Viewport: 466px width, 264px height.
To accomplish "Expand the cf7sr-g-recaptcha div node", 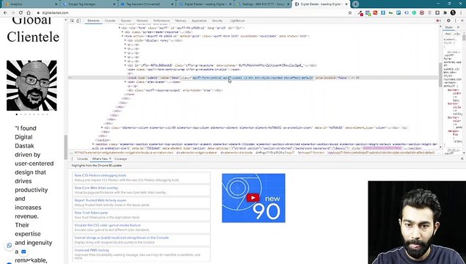I will [125, 65].
